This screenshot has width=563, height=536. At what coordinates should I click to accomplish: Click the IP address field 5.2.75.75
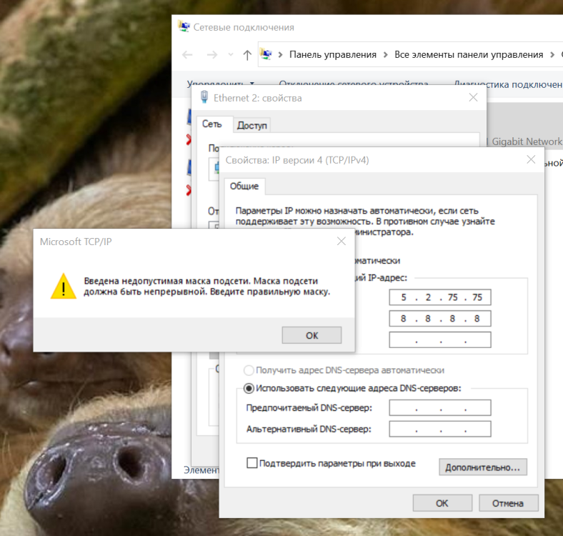click(x=440, y=297)
